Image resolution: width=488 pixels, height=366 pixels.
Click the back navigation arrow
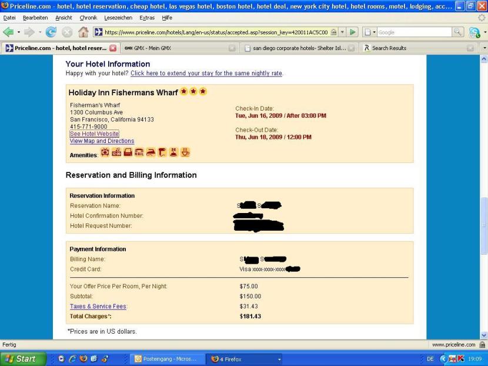click(x=9, y=32)
